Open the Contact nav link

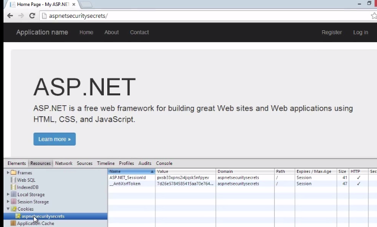tap(140, 32)
